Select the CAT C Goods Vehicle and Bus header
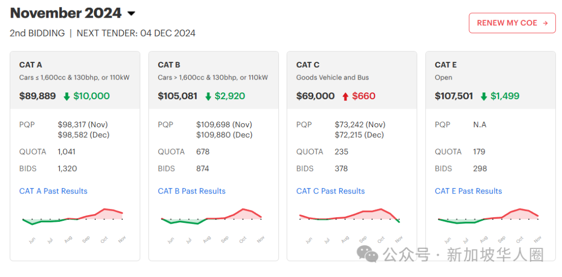The image size is (562, 277). pos(352,80)
